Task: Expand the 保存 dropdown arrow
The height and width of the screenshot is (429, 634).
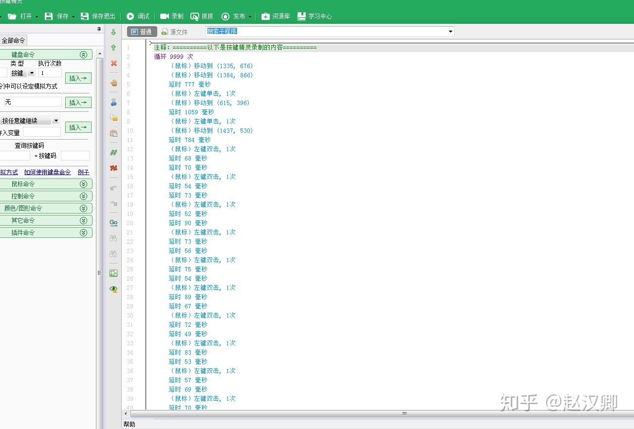Action: coord(73,17)
